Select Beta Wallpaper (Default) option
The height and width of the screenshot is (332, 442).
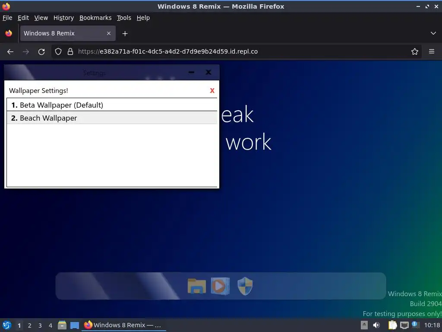[x=112, y=105]
